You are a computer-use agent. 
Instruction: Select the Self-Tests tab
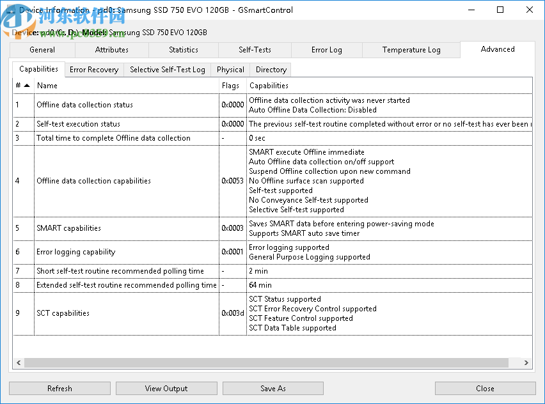pyautogui.click(x=255, y=49)
